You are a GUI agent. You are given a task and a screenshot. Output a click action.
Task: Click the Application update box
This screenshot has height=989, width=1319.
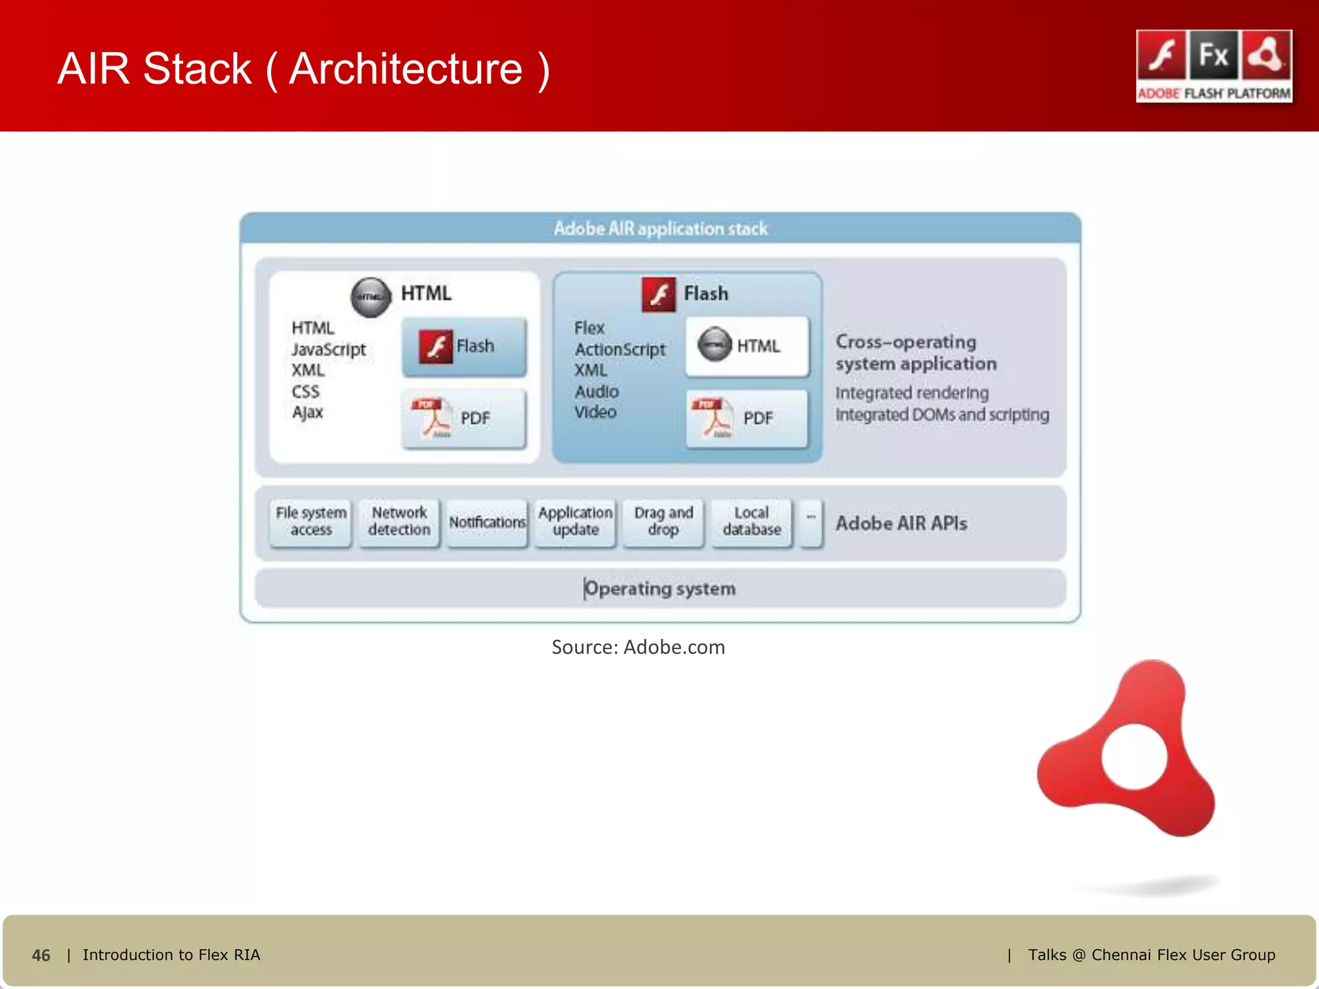click(x=576, y=522)
